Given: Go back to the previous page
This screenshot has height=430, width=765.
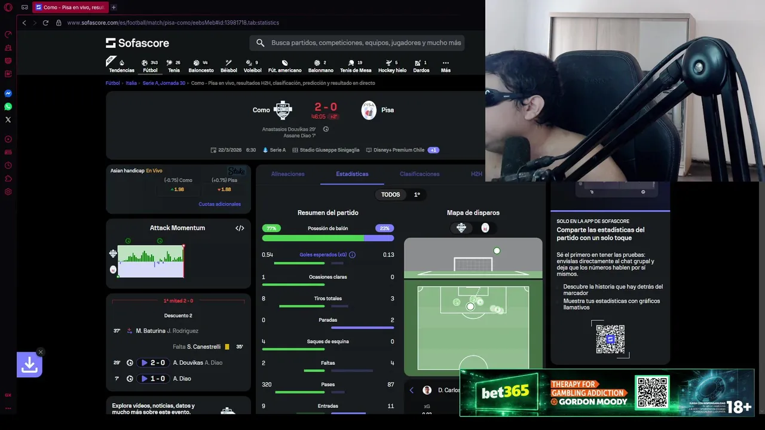Looking at the screenshot, I should [24, 23].
